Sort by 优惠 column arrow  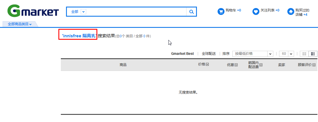[236, 65]
